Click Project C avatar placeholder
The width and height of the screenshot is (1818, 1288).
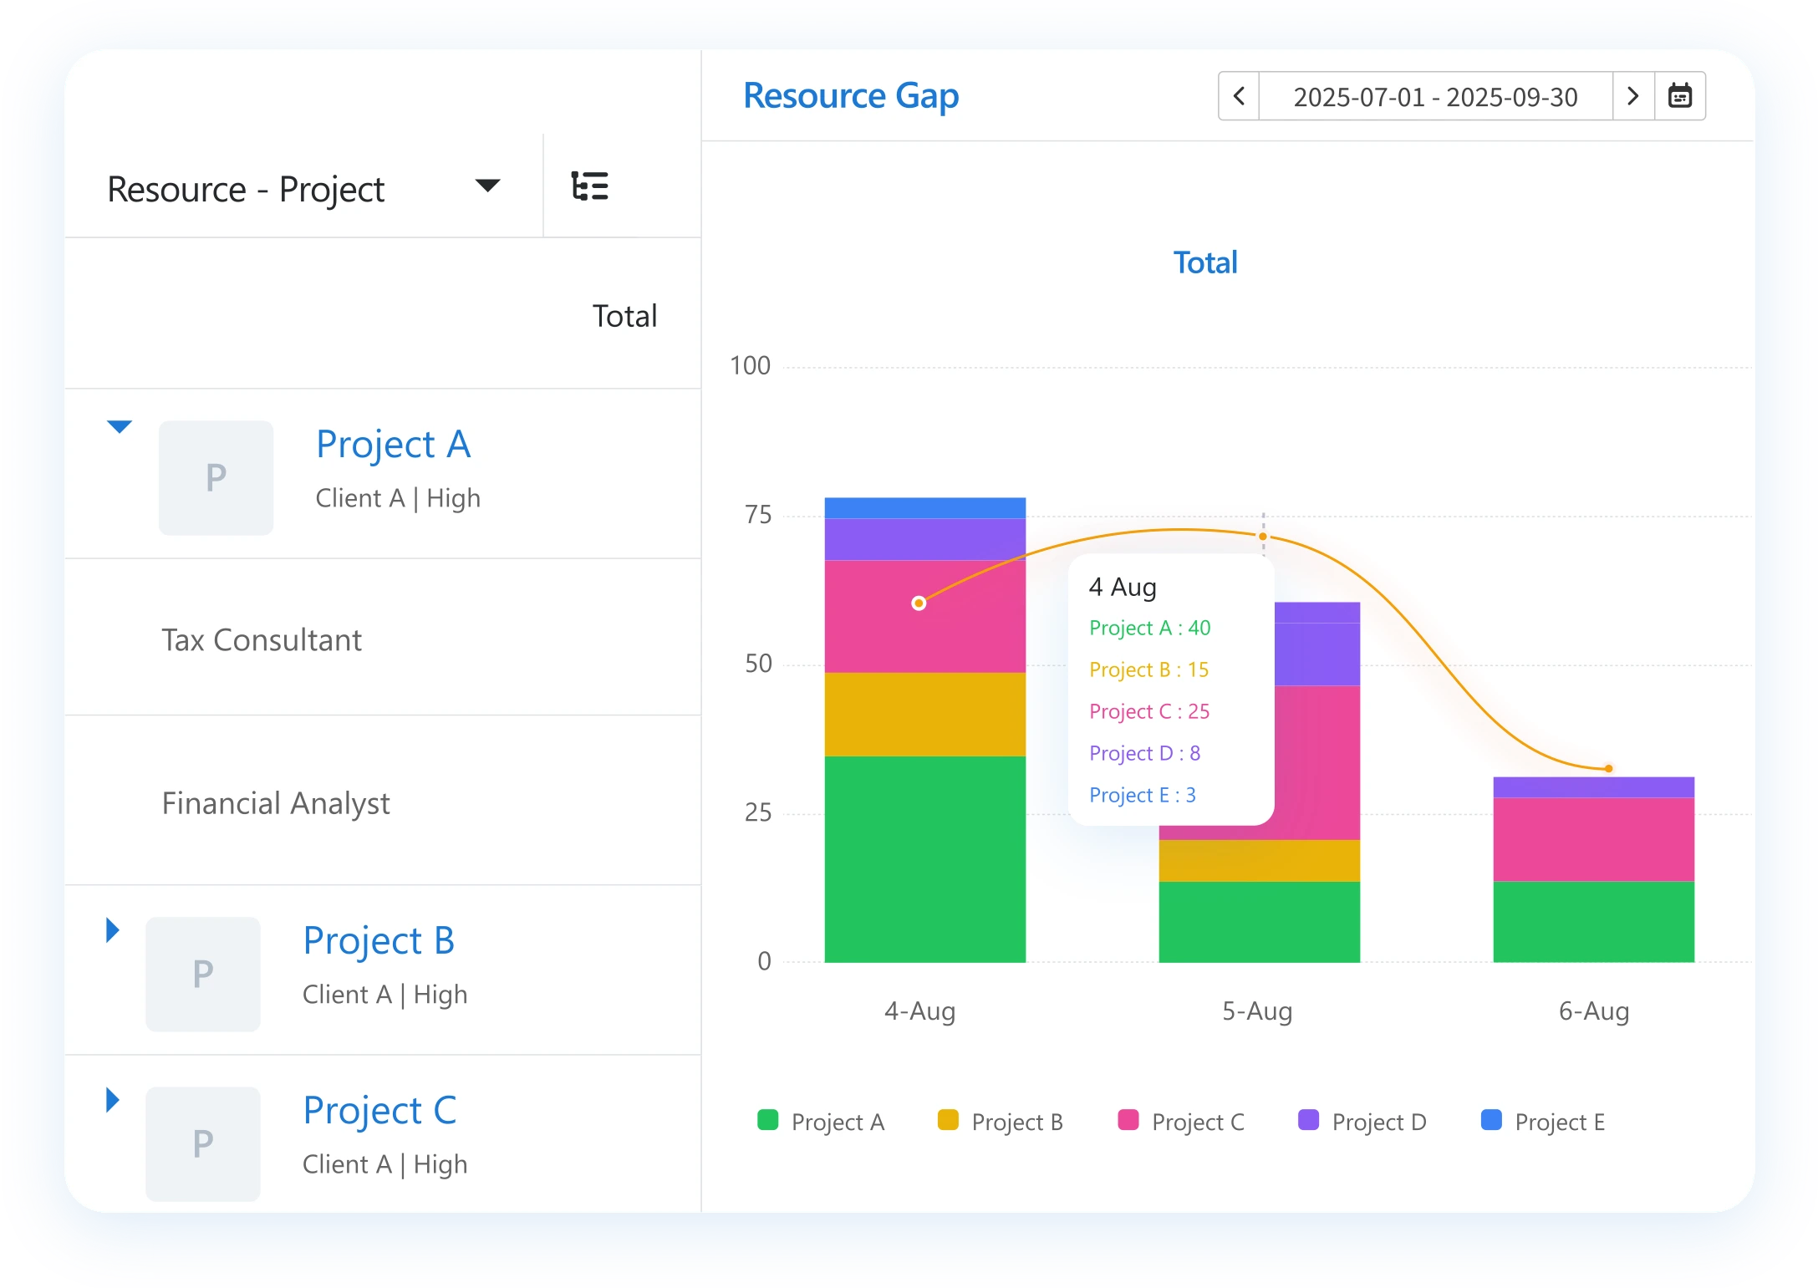tap(202, 1143)
